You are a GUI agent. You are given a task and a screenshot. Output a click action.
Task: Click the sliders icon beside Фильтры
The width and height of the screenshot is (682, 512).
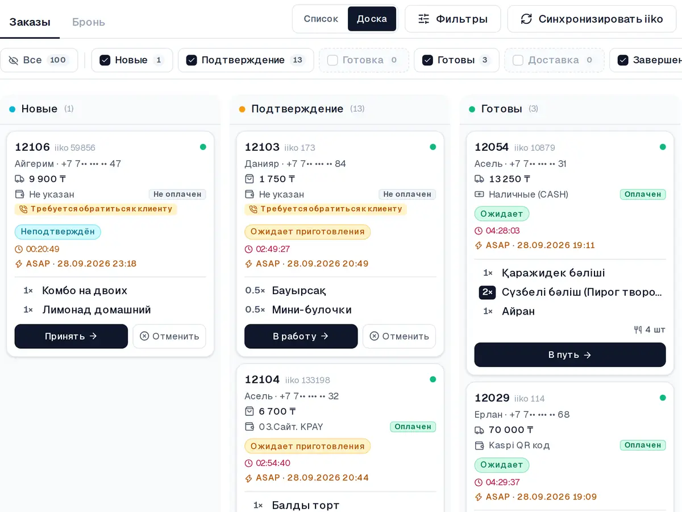click(x=423, y=19)
